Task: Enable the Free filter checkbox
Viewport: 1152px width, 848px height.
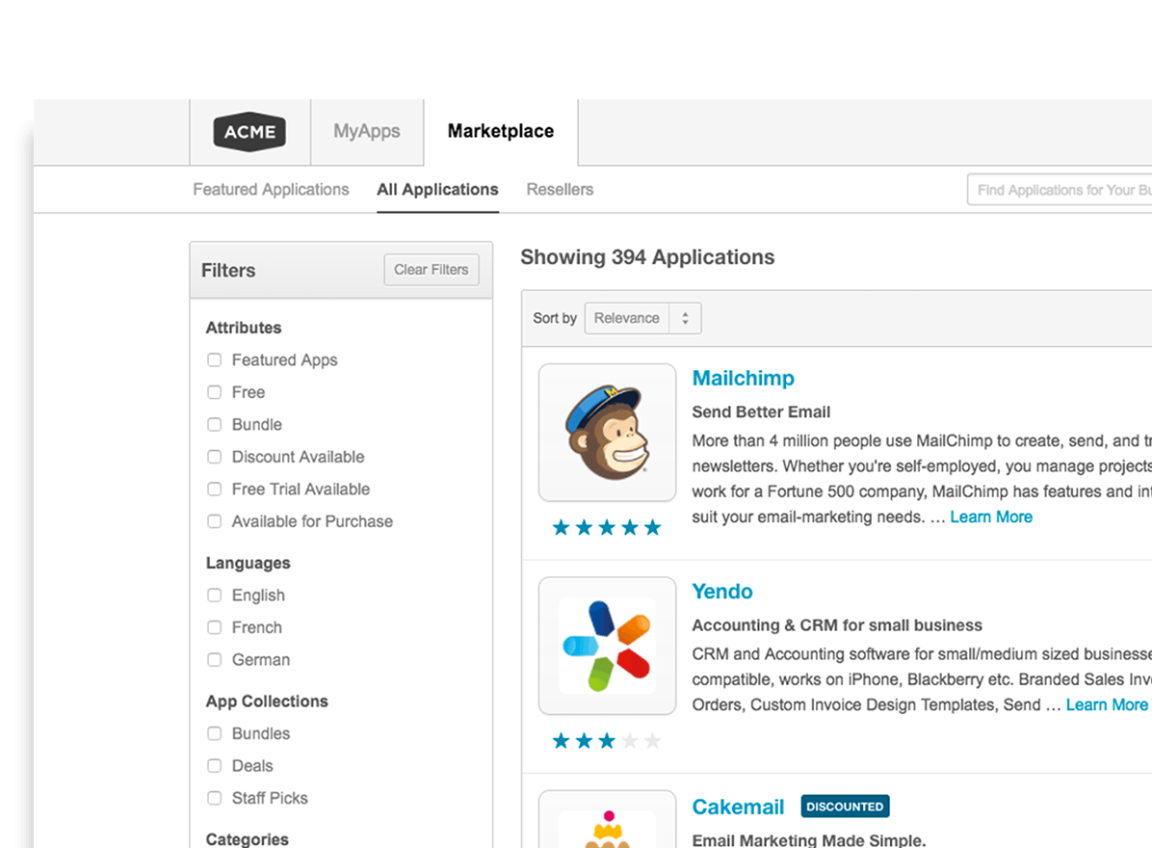Action: pyautogui.click(x=215, y=392)
